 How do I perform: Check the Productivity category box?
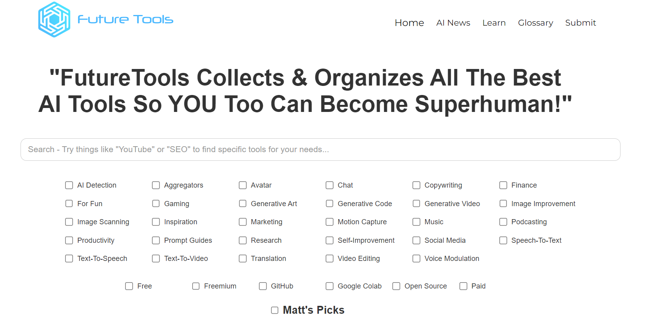[x=69, y=240]
